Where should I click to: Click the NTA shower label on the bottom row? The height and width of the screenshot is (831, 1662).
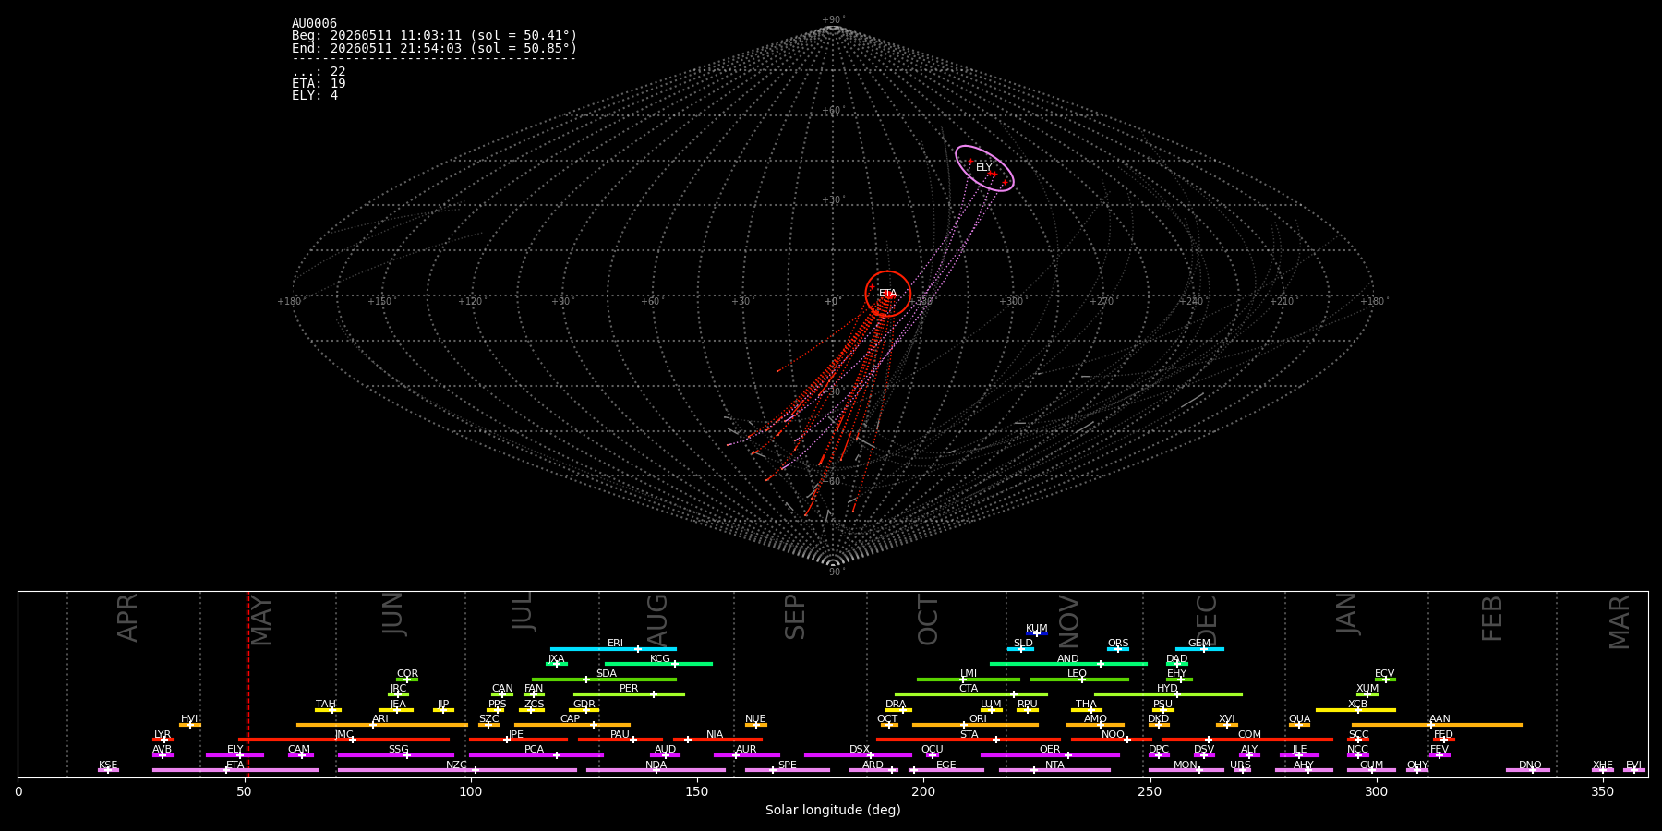tap(1054, 765)
